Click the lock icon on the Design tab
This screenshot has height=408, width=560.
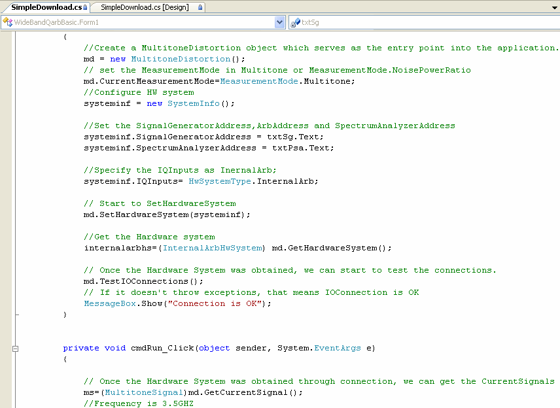pyautogui.click(x=201, y=6)
